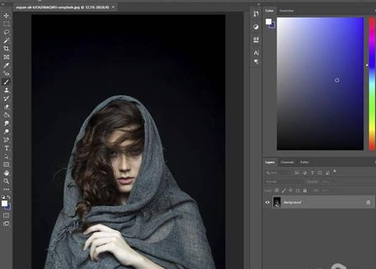376x269 pixels.
Task: Select the Eyedropper tool
Action: coord(6,65)
